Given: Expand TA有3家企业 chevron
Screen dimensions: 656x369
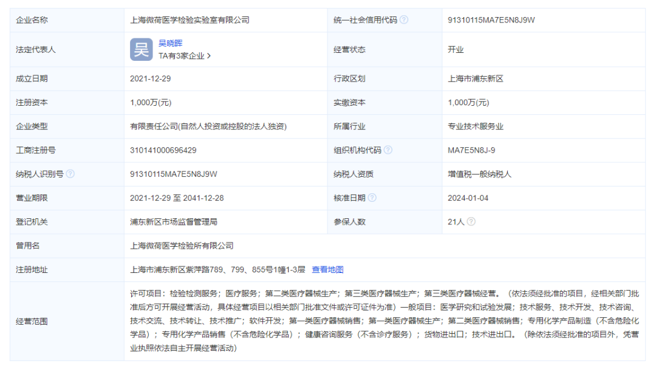Looking at the screenshot, I should (209, 56).
